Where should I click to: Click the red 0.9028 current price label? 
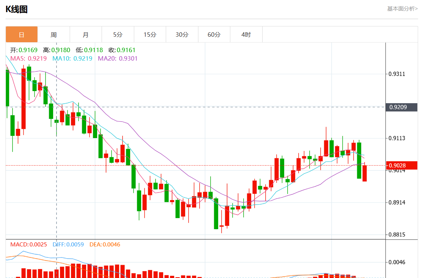pos(401,165)
